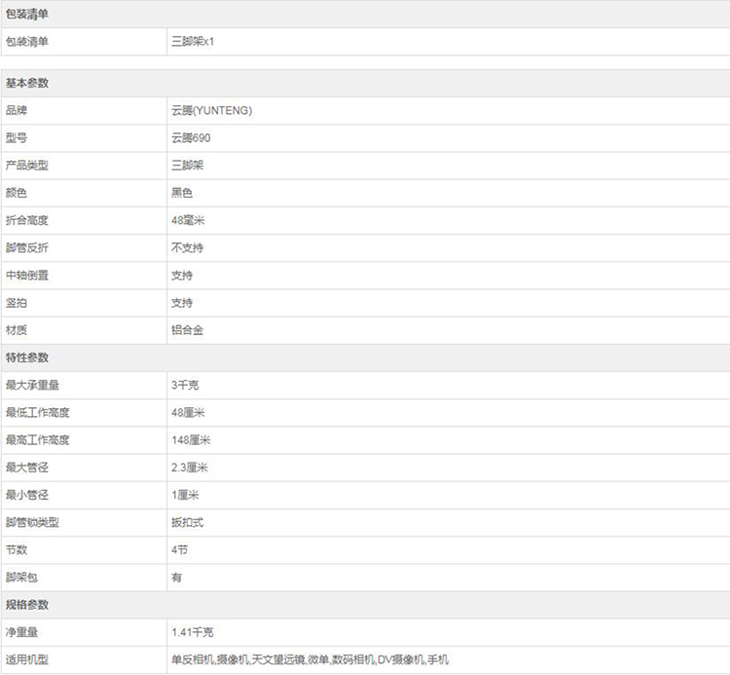Screen dimensions: 730x675
Task: Click the 最大管径 row label
Action: [27, 468]
